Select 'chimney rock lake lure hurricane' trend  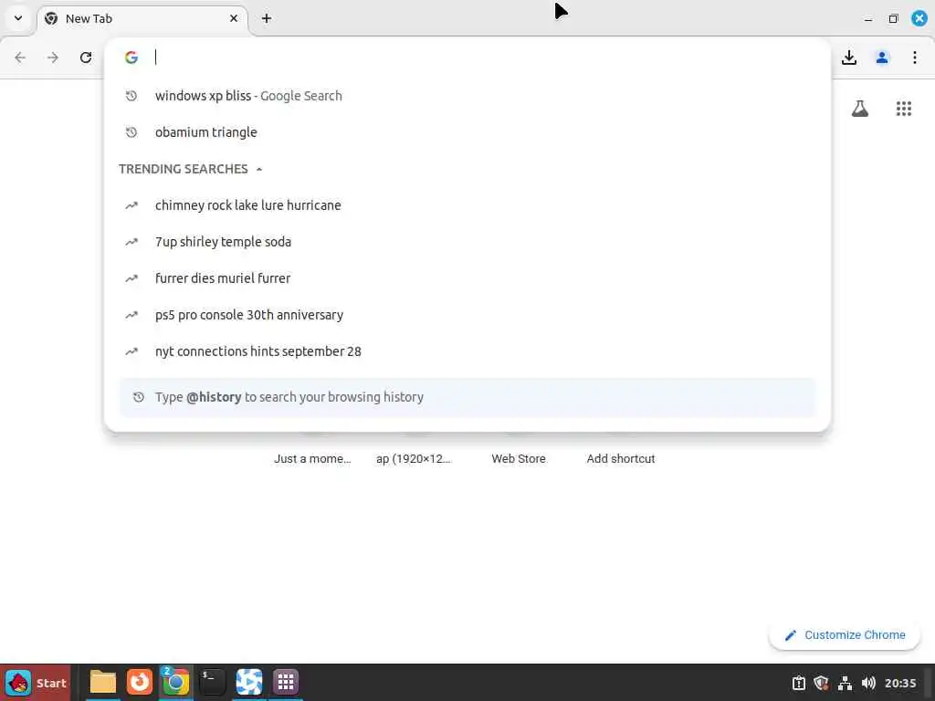467,205
